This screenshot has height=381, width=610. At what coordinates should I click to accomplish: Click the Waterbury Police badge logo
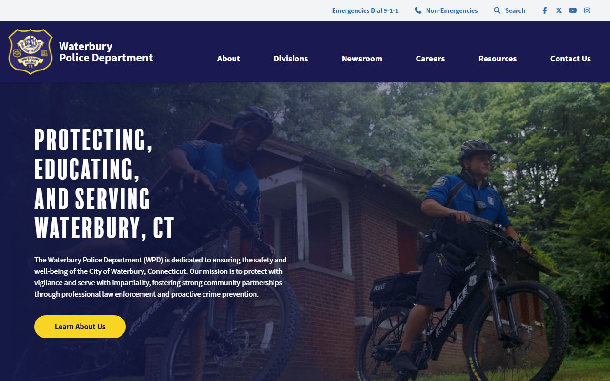coord(30,51)
